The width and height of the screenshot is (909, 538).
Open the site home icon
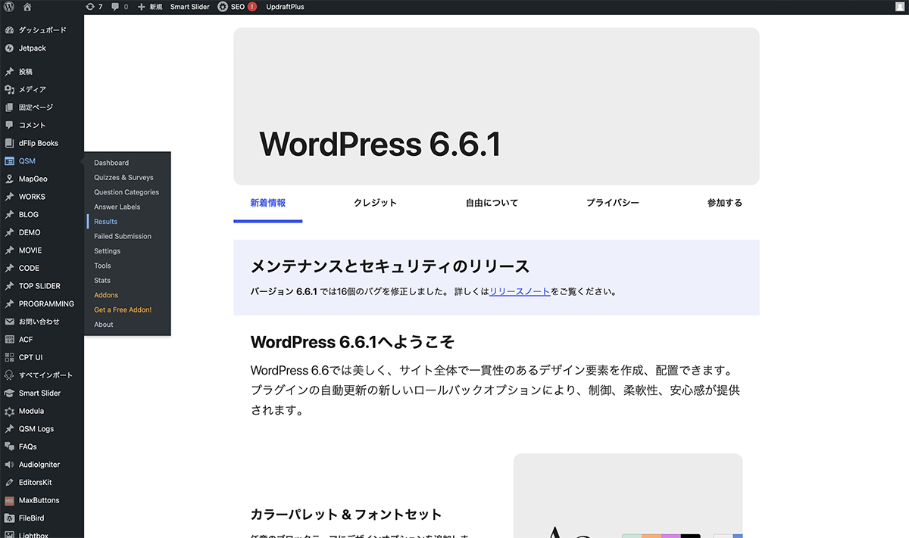click(27, 7)
